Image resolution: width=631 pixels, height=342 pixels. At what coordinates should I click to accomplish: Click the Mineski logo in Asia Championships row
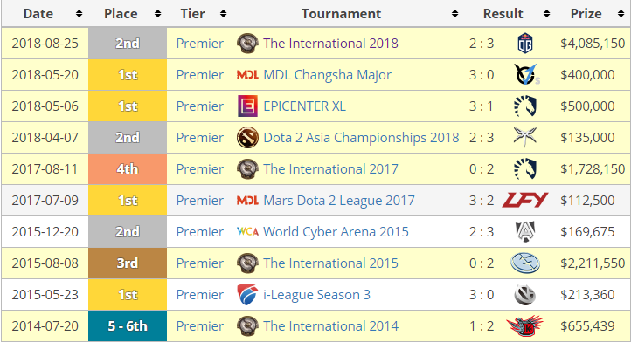click(525, 138)
